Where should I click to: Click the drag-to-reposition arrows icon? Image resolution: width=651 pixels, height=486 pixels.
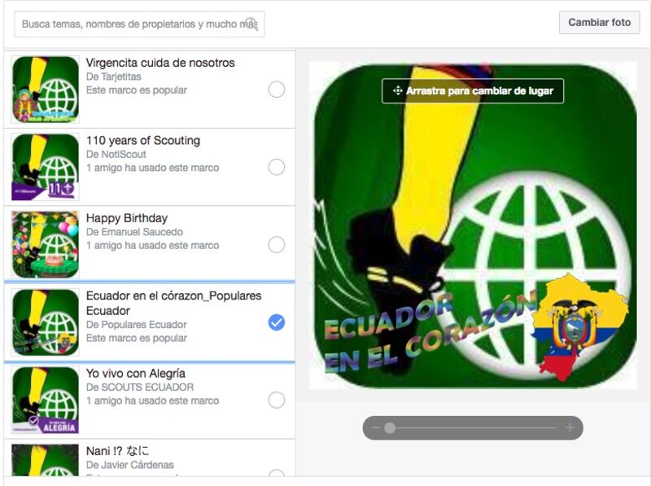[x=397, y=90]
